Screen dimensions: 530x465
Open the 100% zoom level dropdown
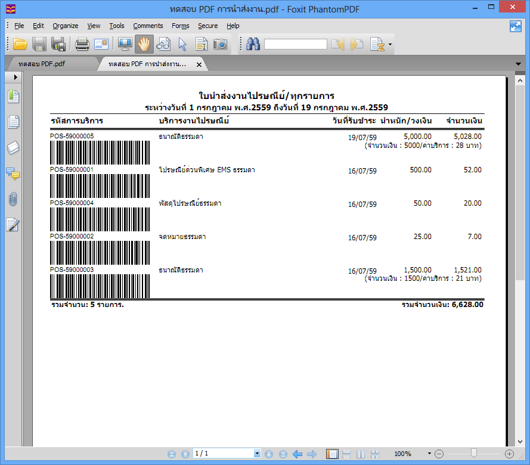(429, 454)
